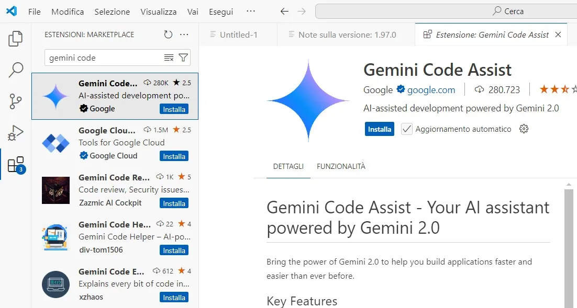Open the Source Control view
This screenshot has height=308, width=577.
(16, 100)
